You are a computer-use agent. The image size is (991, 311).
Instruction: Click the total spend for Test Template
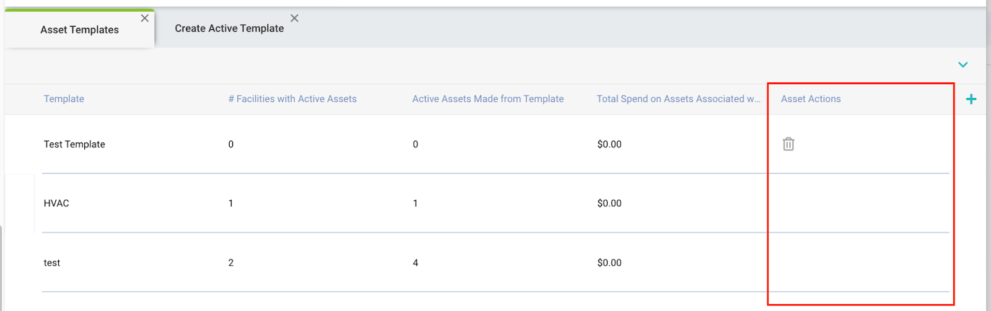tap(609, 144)
